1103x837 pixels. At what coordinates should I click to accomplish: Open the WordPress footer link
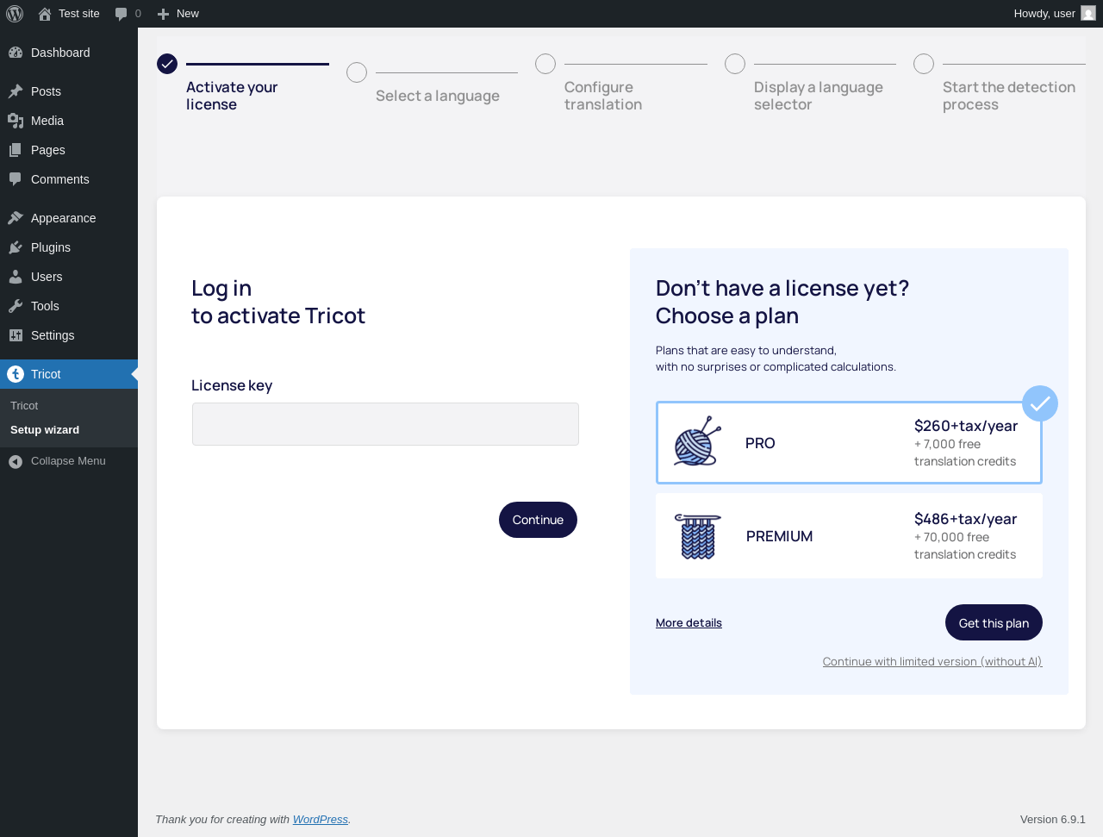coord(321,820)
